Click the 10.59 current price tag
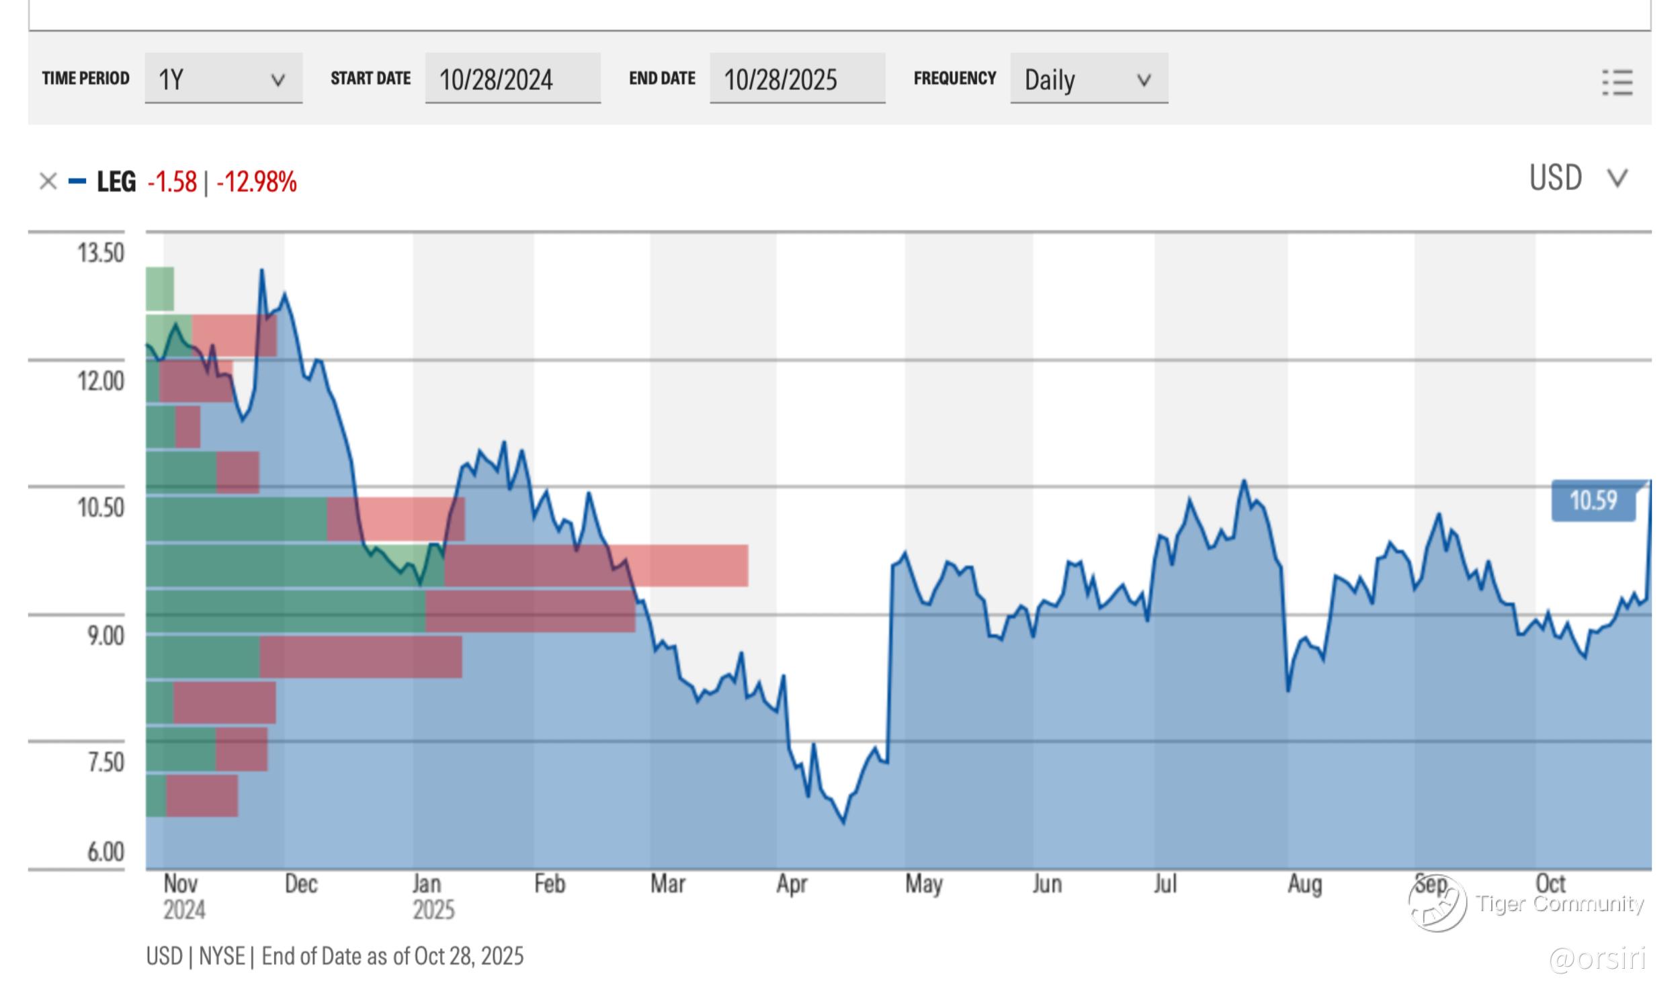1680x997 pixels. pos(1593,501)
